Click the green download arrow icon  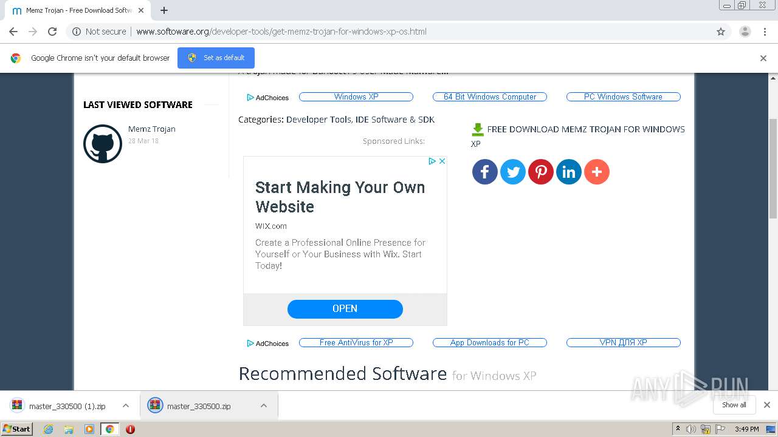coord(478,129)
